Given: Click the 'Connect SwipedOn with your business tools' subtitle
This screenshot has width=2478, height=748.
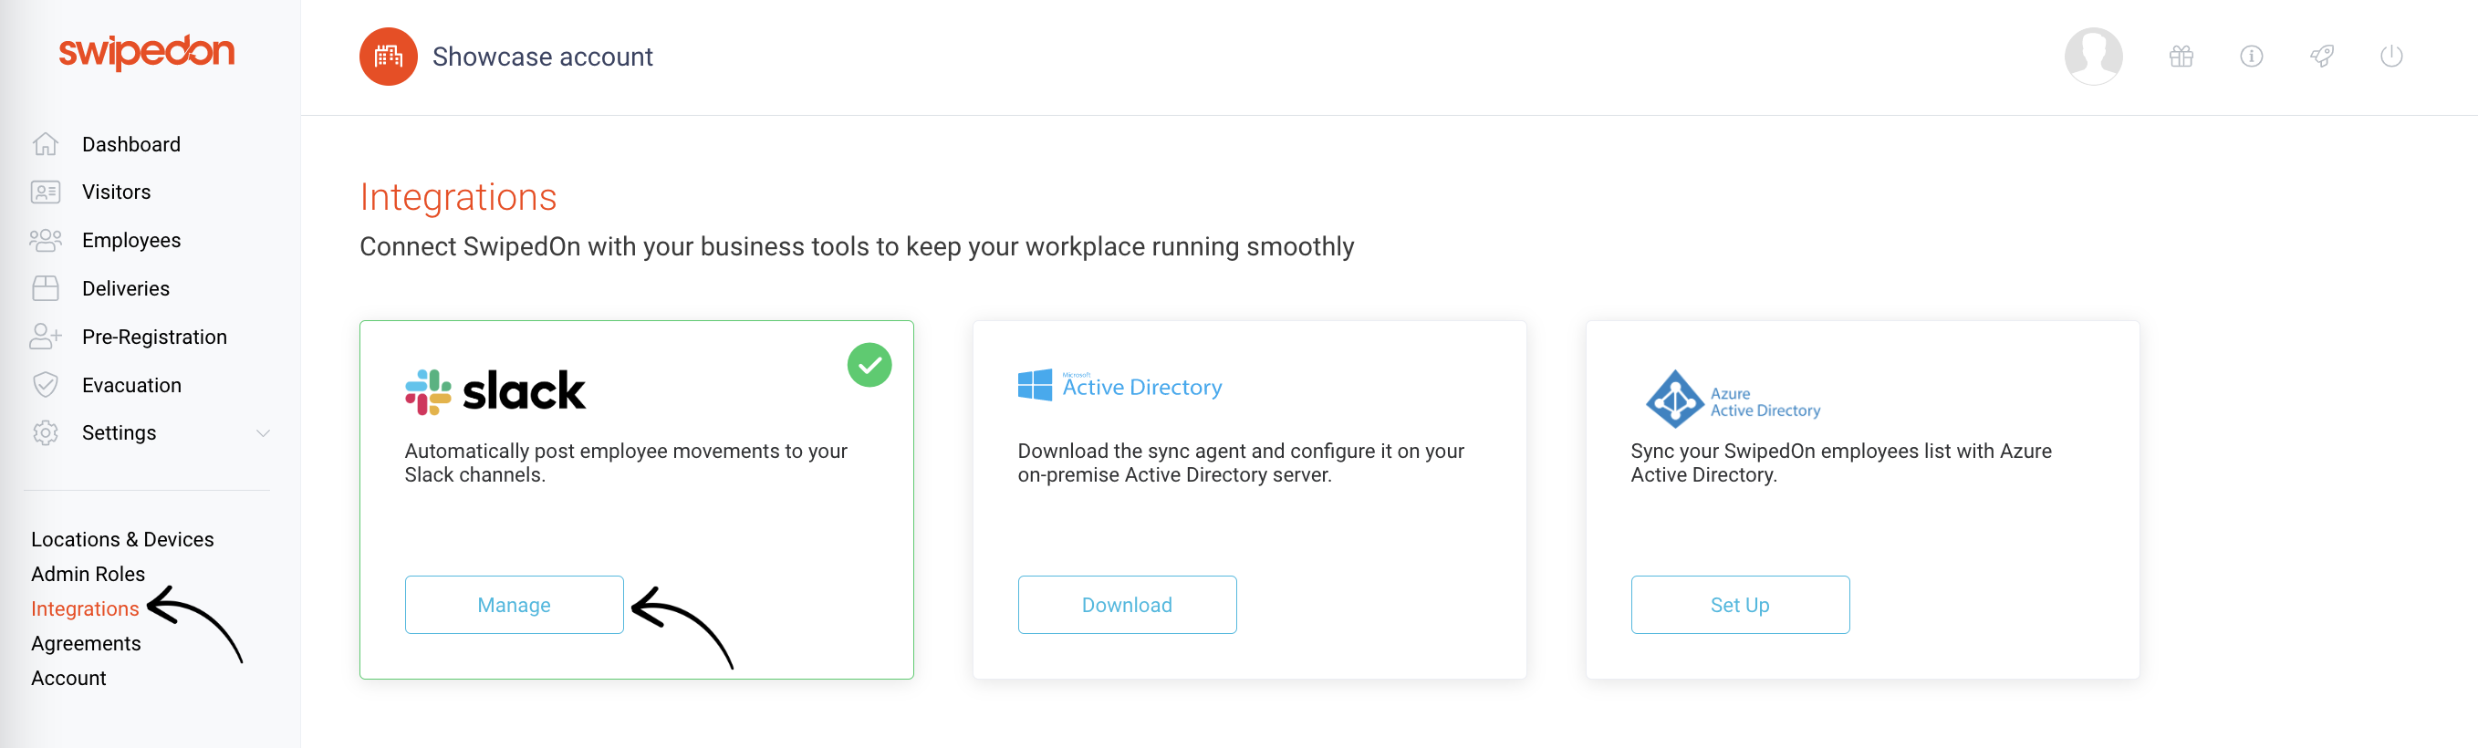Looking at the screenshot, I should (x=856, y=247).
